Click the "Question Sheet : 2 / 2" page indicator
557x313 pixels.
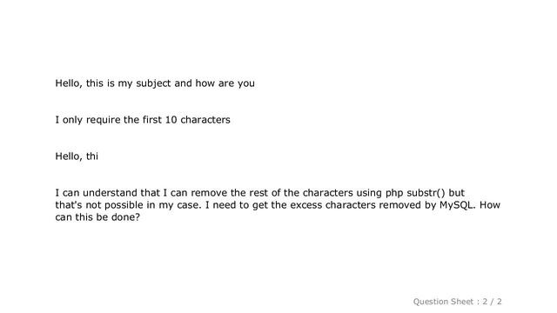pos(457,302)
